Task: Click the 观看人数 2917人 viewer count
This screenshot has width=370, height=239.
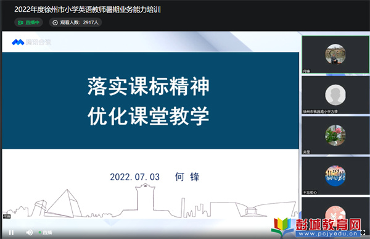Action: click(75, 22)
